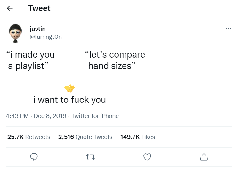View the 25.7K Retweets list
243x172 pixels.
29,137
